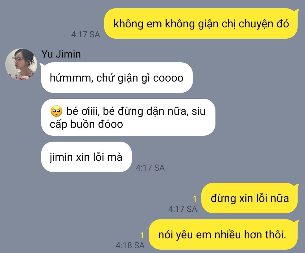Tap the Yu Jimin contact name
The image size is (305, 253).
61,54
